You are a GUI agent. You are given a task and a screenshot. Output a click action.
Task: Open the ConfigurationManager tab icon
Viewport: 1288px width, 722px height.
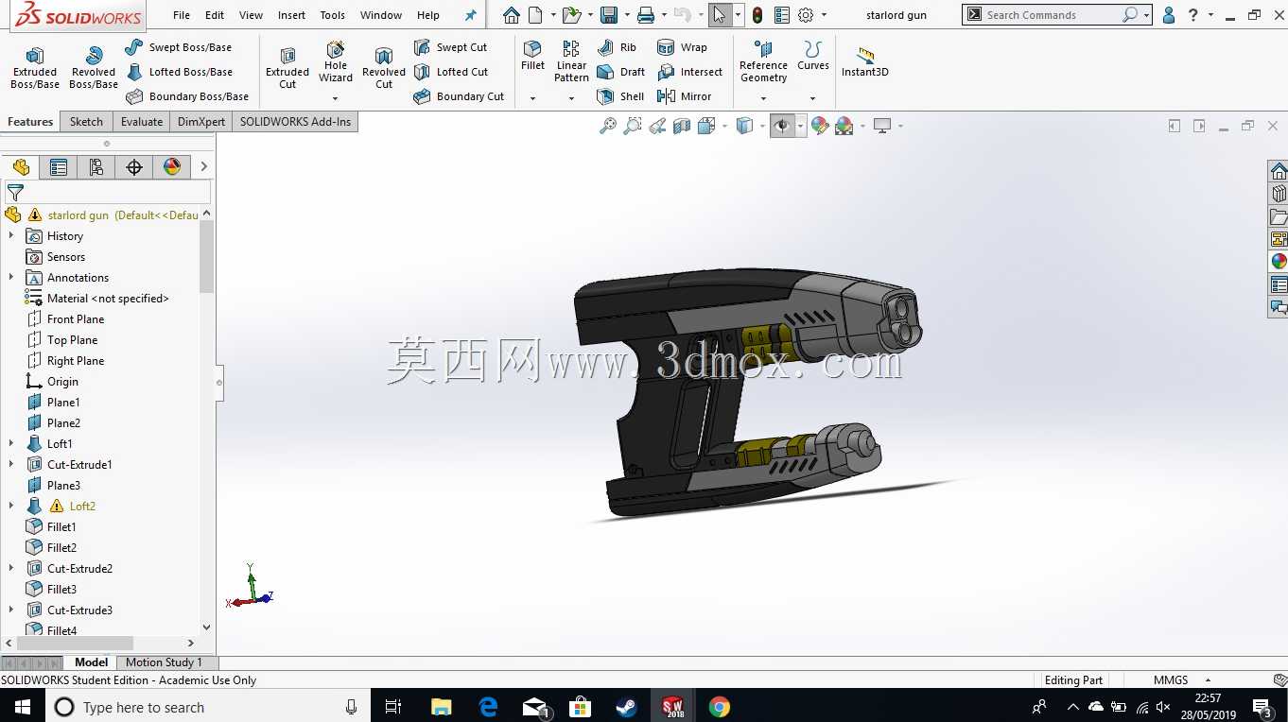(x=96, y=167)
